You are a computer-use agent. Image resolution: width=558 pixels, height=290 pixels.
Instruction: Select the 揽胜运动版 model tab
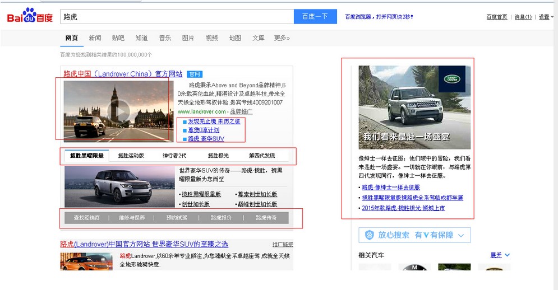(131, 156)
